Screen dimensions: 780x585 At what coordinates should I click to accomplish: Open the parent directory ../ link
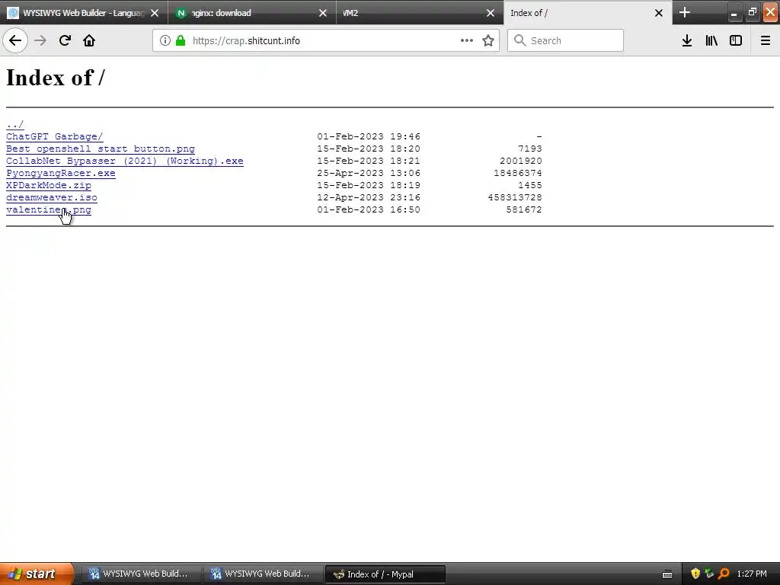pyautogui.click(x=15, y=124)
